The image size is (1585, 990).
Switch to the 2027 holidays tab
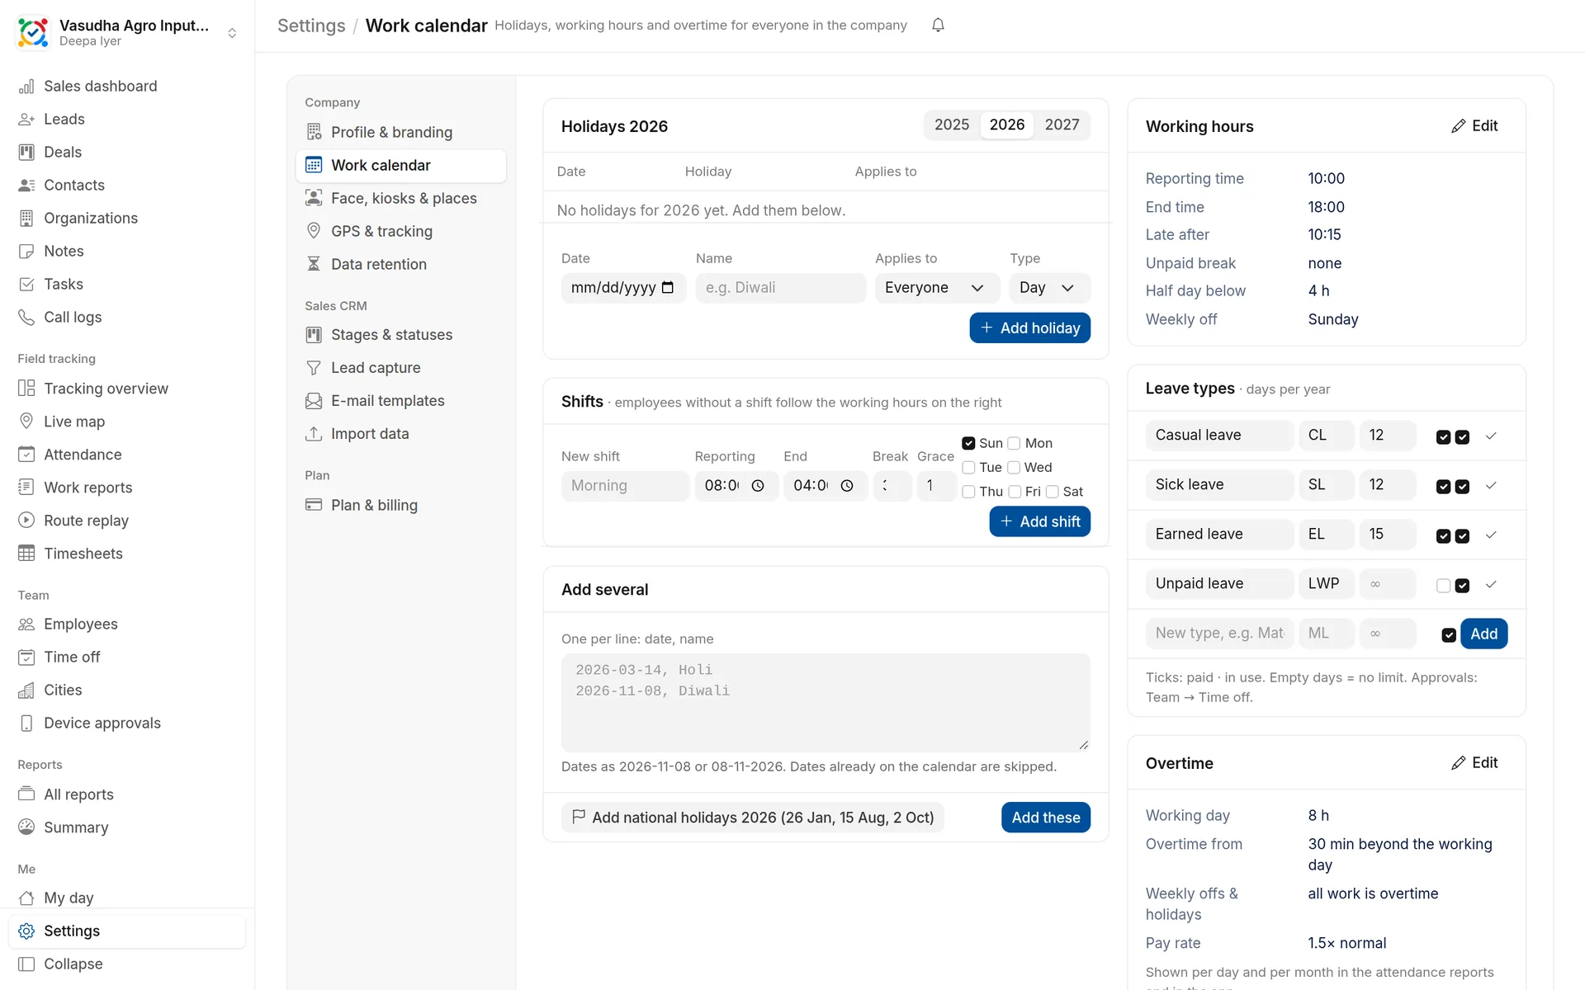1062,125
